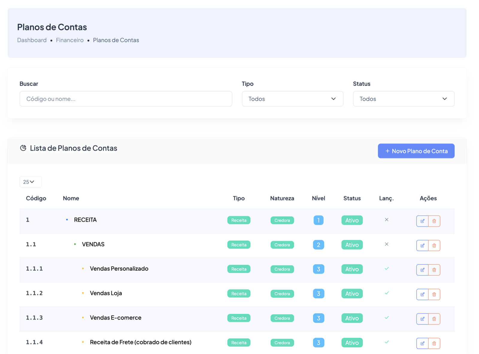Click Receita type badge in Vendas Personalizado row
Screen dimensions: 479x354
[x=239, y=269]
